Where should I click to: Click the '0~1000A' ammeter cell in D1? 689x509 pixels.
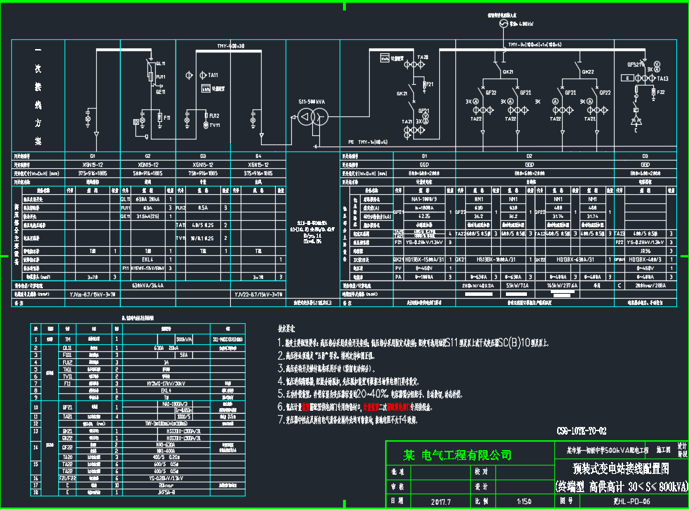coord(424,277)
